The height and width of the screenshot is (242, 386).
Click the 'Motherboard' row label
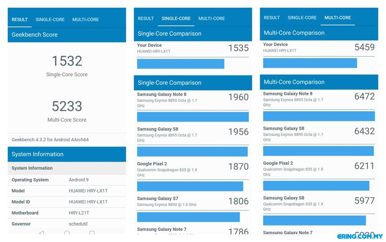coord(25,213)
